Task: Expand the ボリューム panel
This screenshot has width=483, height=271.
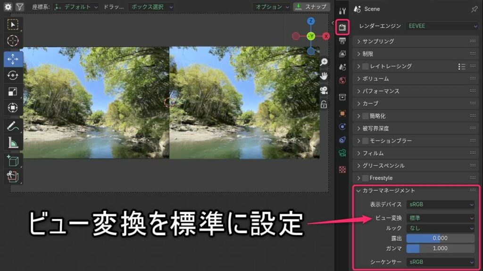Action: (x=416, y=79)
